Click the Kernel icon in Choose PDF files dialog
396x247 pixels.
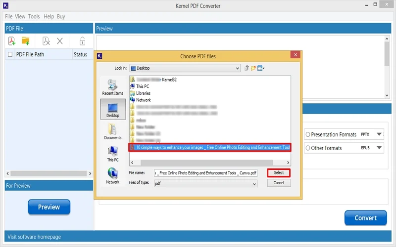[99, 56]
